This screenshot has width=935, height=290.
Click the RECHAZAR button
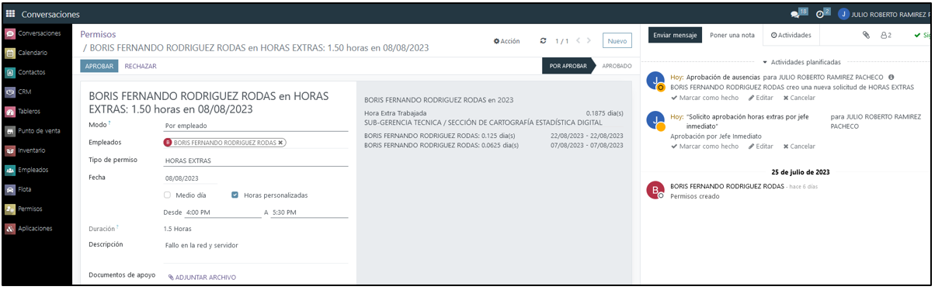pos(141,66)
